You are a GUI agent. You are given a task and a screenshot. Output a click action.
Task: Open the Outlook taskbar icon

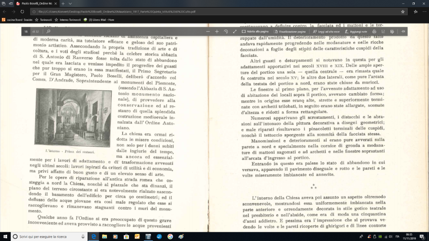[137, 237]
